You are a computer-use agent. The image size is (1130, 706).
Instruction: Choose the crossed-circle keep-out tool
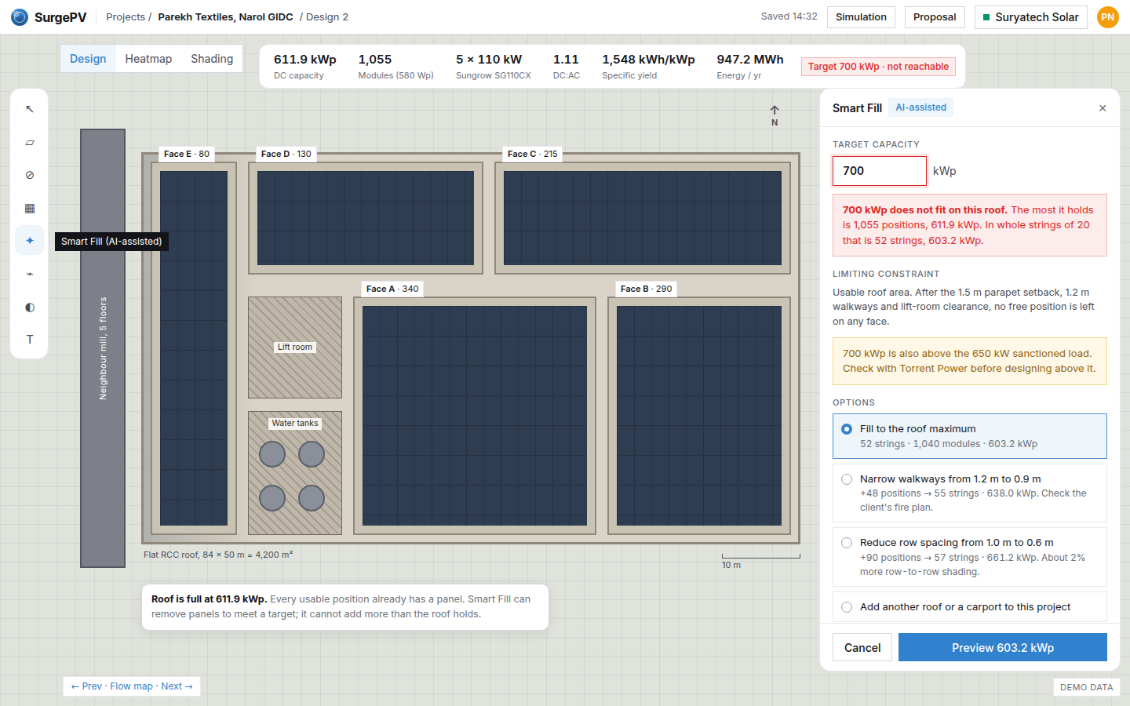[x=30, y=175]
